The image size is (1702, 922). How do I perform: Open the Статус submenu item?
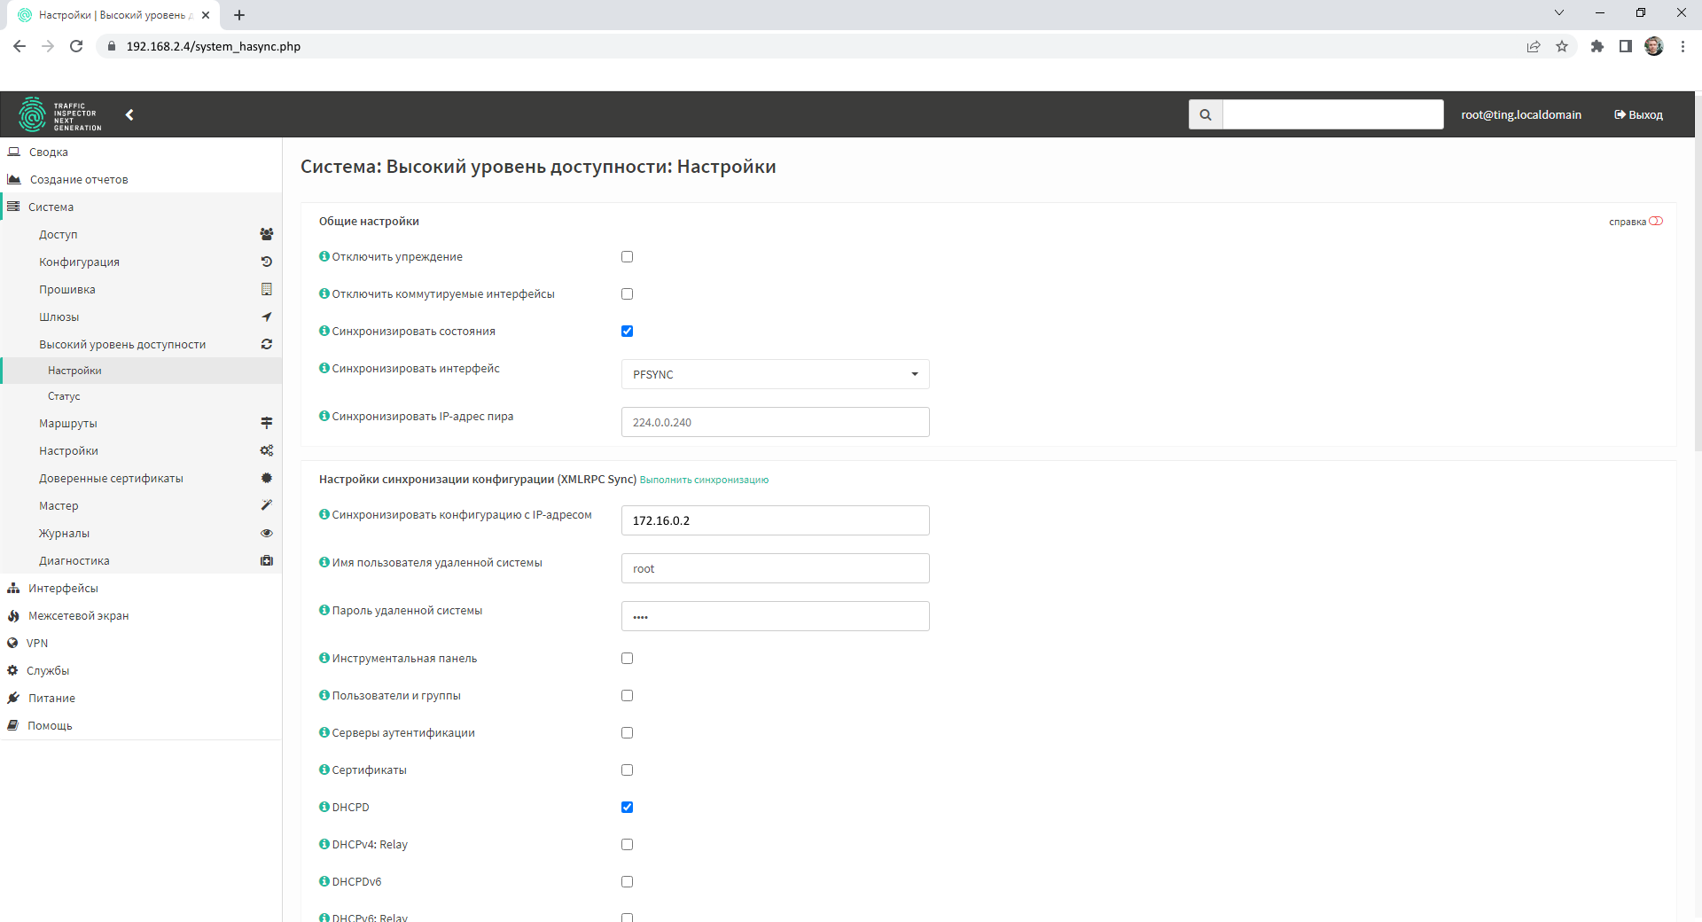tap(64, 396)
